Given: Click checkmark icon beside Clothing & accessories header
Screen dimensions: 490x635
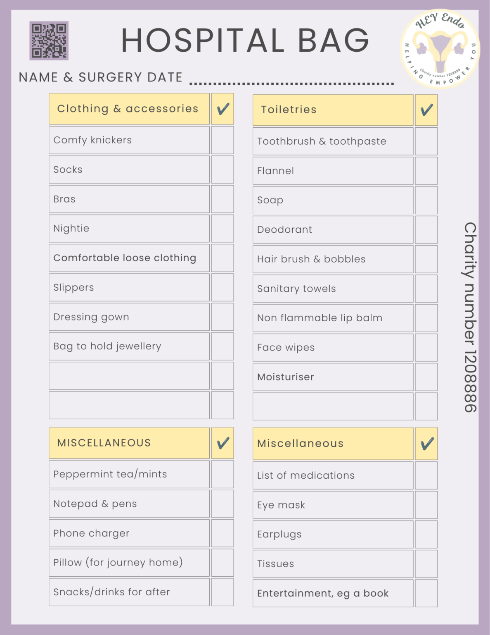Looking at the screenshot, I should pos(223,109).
